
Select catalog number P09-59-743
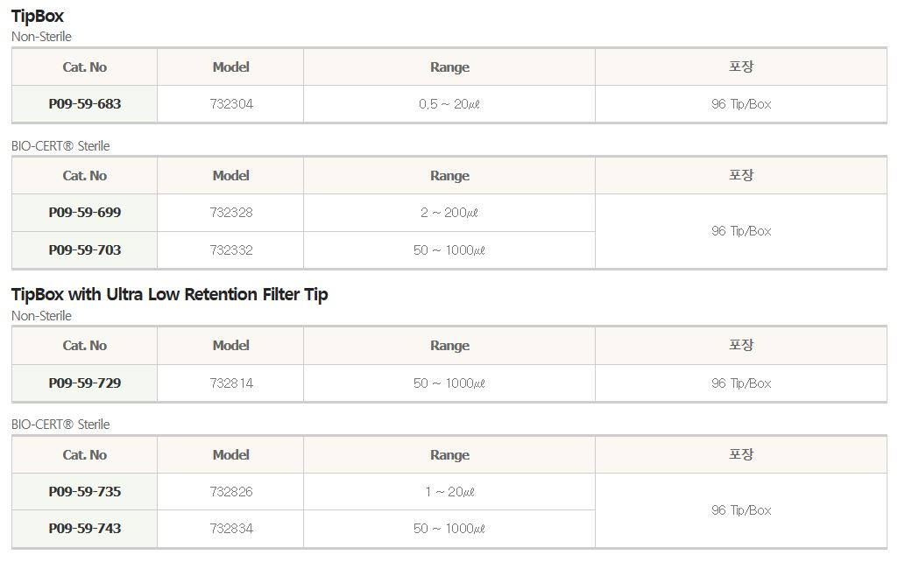click(85, 529)
